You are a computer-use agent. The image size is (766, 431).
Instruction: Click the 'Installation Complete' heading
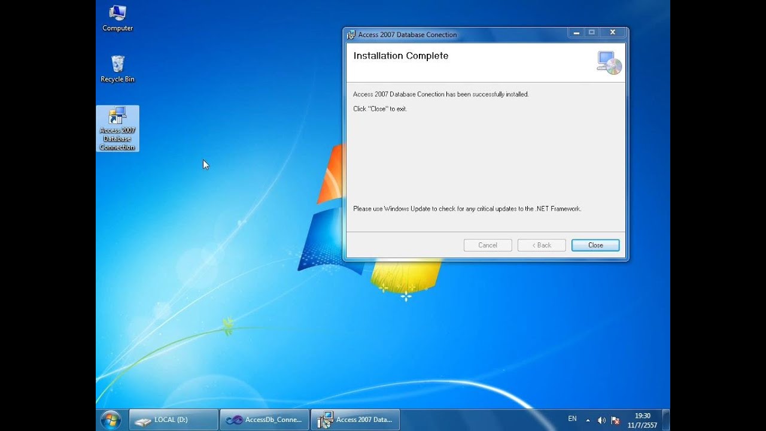pos(401,56)
